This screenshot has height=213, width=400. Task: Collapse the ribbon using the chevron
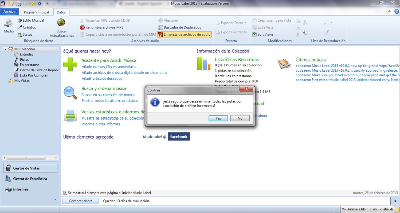click(390, 11)
